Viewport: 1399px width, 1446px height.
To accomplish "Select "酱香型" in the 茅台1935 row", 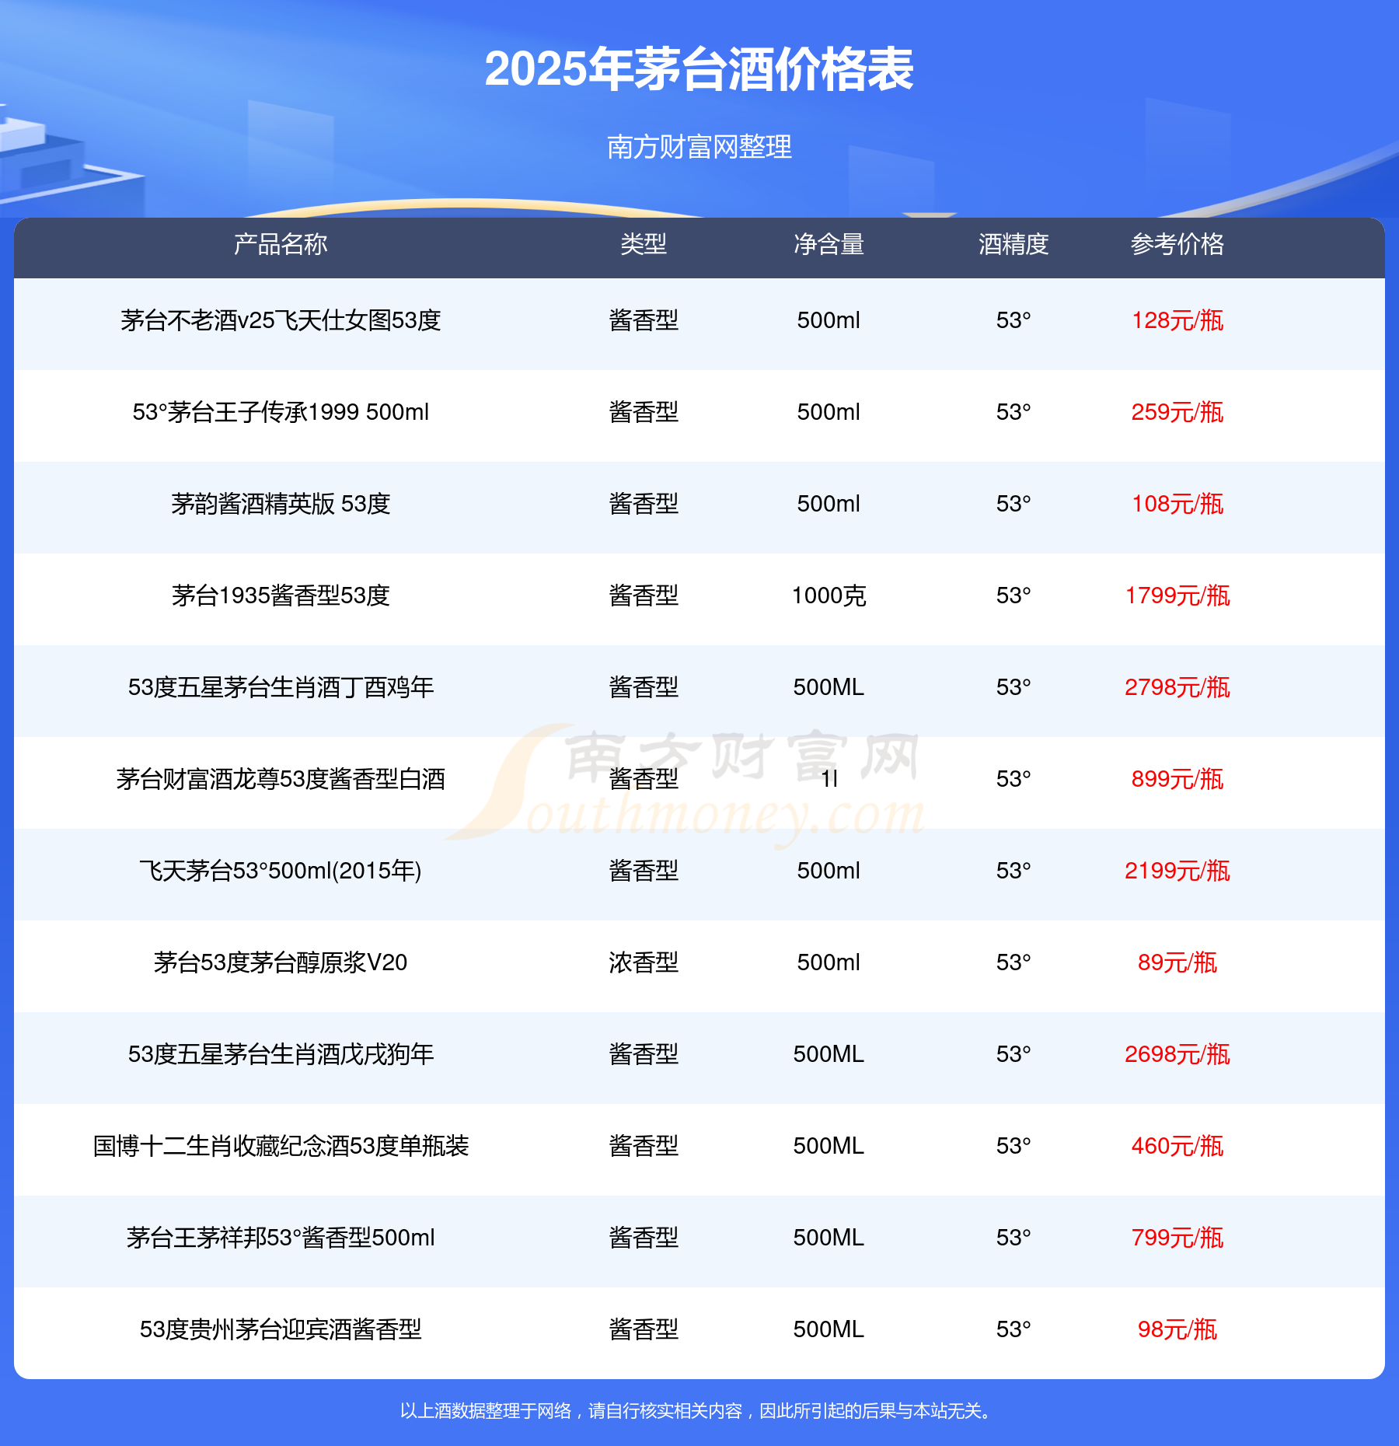I will coord(644,596).
